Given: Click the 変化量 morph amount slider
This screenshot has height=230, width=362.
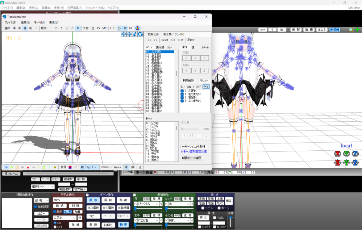Looking at the screenshot, I should point(191,129).
